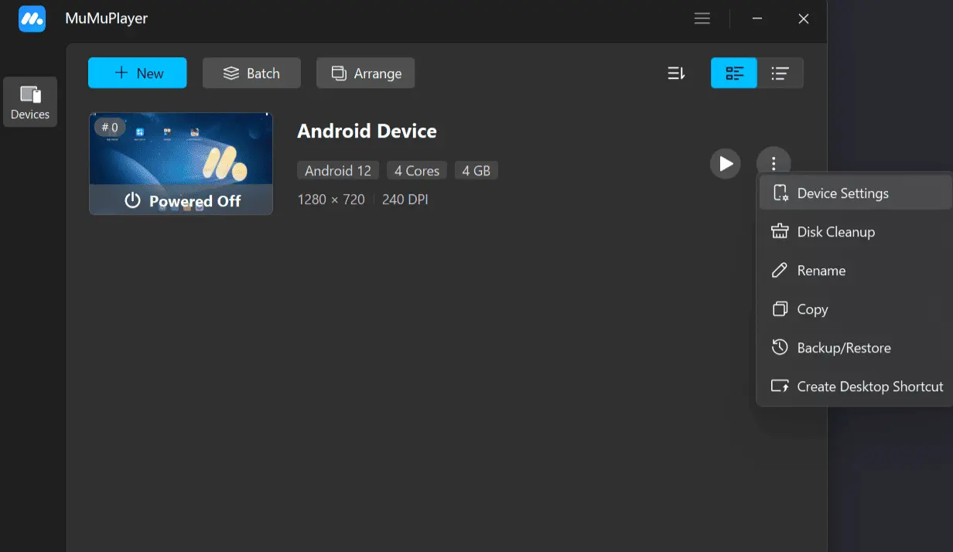Click the Powered Off device thumbnail
The height and width of the screenshot is (552, 953).
tap(181, 164)
